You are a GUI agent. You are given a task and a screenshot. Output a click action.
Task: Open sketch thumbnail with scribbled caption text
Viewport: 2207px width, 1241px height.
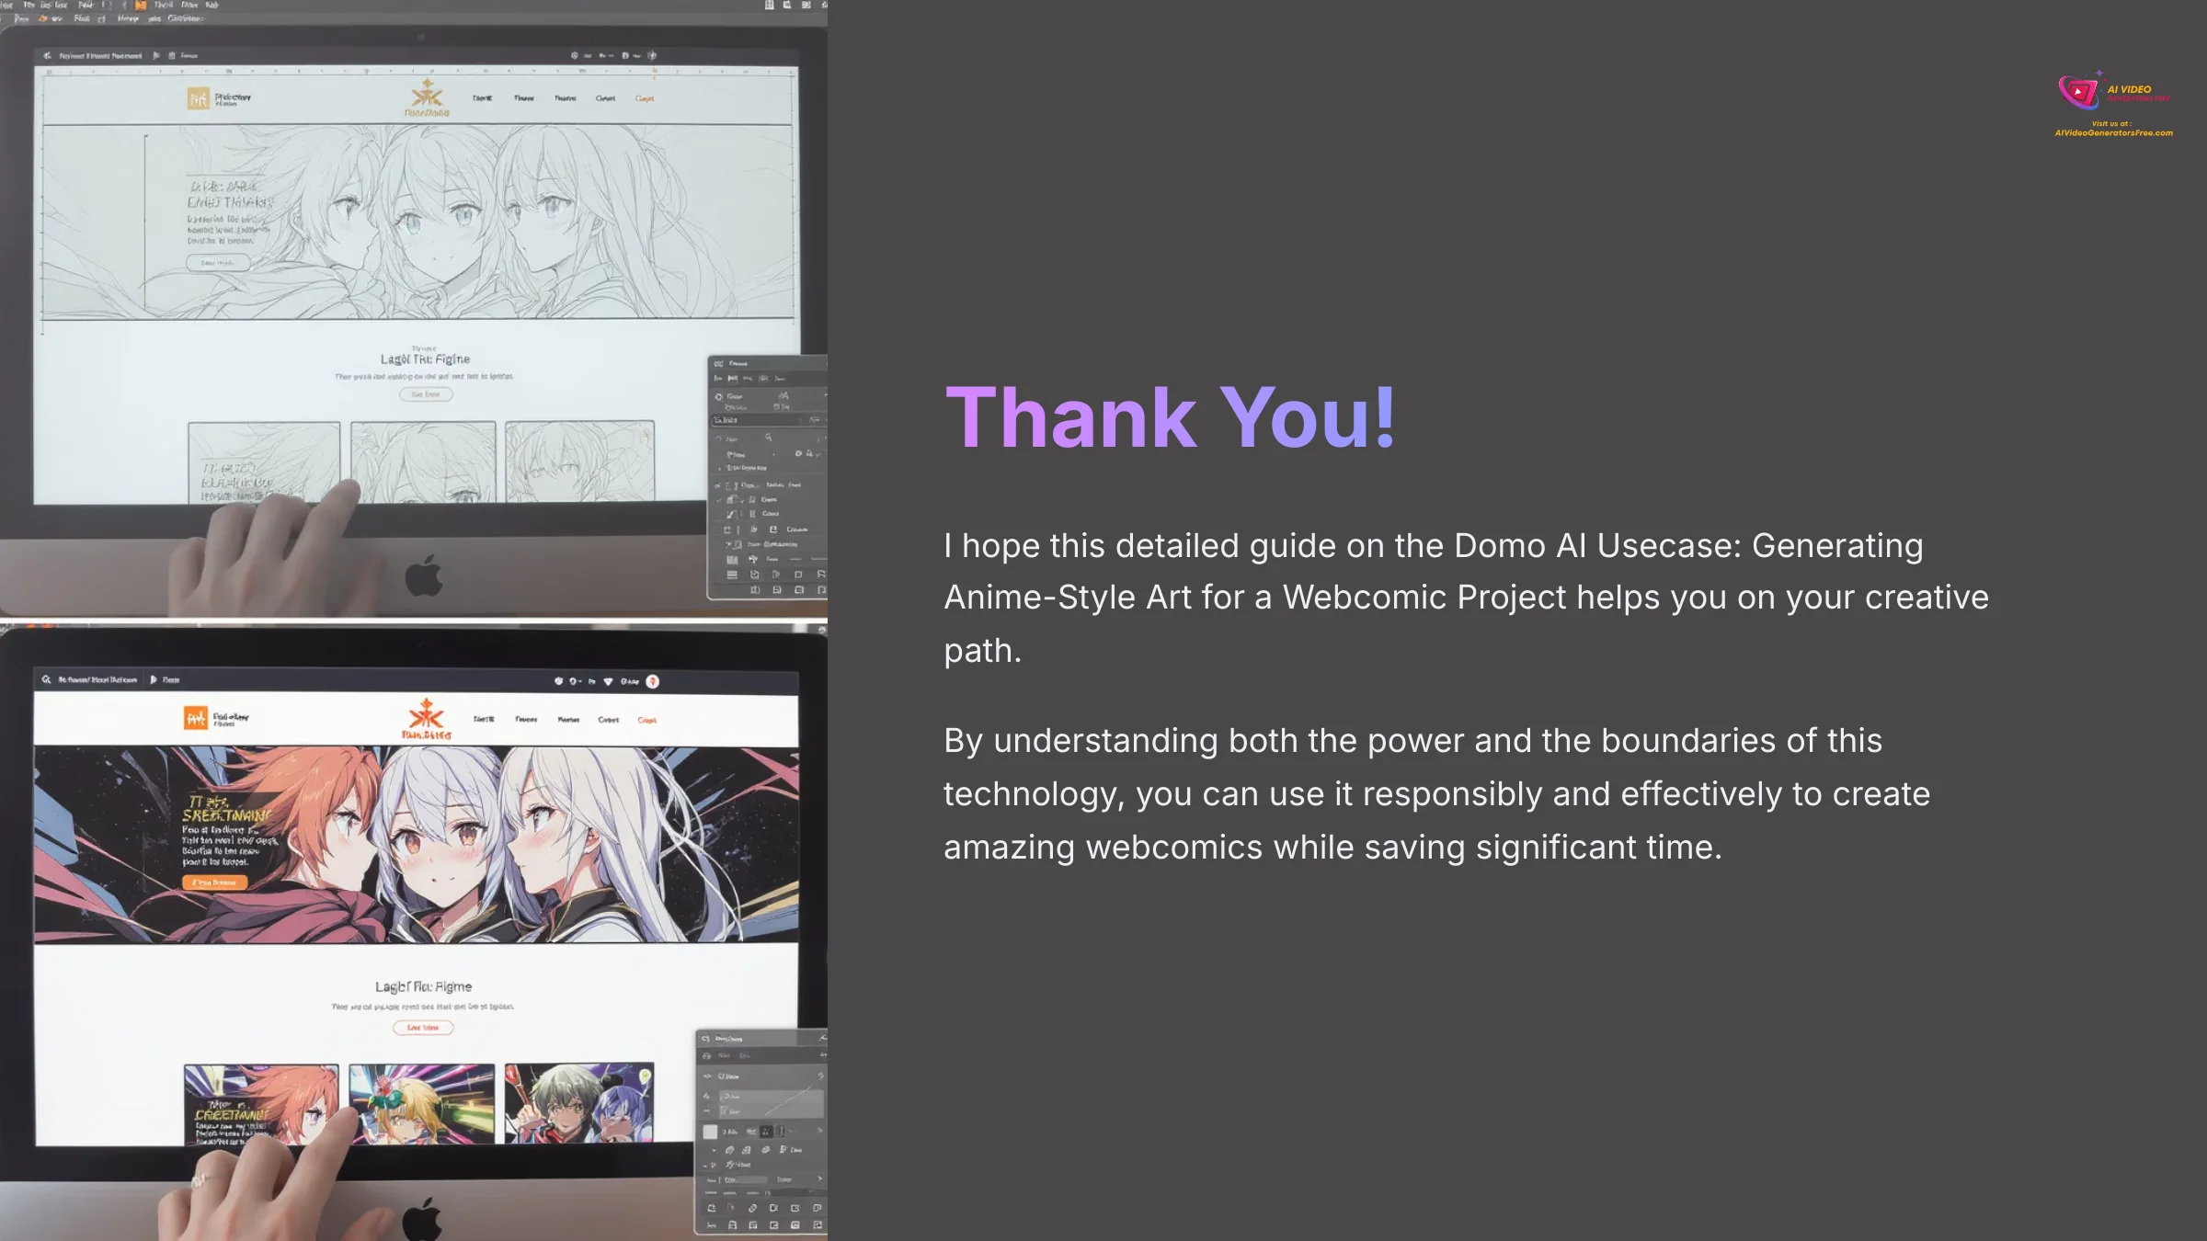264,462
